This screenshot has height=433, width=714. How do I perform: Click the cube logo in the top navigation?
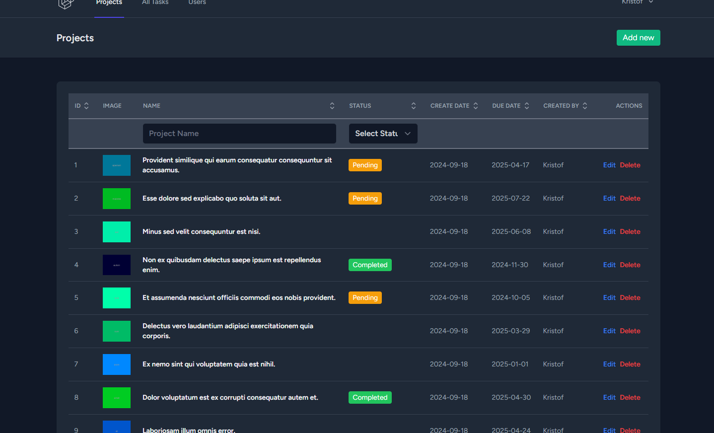pos(66,4)
